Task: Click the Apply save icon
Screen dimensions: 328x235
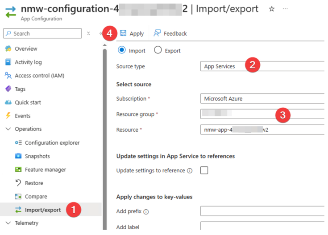Action: click(123, 33)
